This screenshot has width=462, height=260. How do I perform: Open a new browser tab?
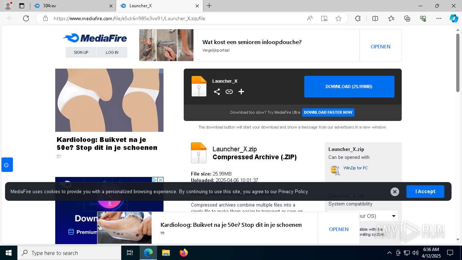209,6
